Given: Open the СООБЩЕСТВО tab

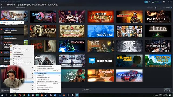Looking at the screenshot, I should (39, 5).
